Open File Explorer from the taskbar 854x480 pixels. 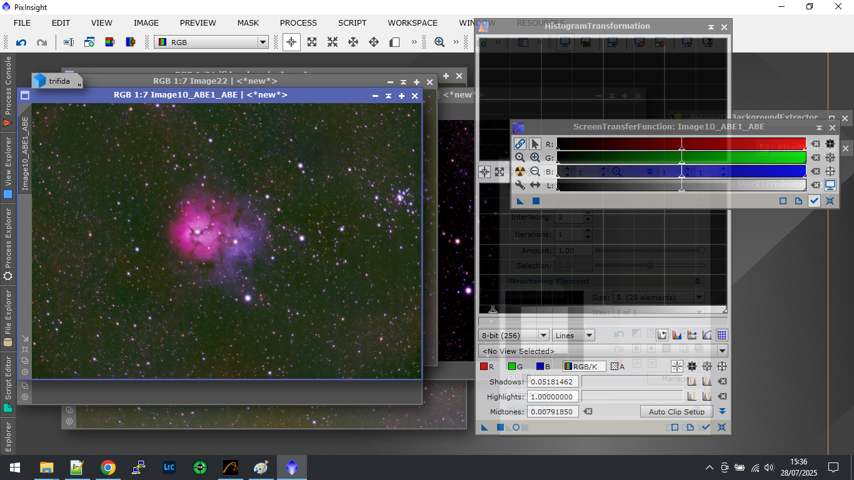tap(47, 467)
